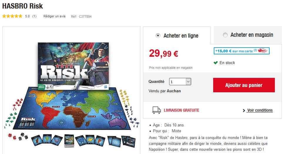The width and height of the screenshot is (296, 154).
Task: Click the green in-stock checkmark
Action: pos(216,63)
